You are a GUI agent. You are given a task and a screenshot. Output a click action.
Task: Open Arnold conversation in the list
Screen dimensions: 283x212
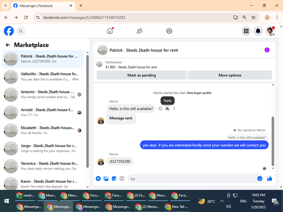pyautogui.click(x=43, y=113)
